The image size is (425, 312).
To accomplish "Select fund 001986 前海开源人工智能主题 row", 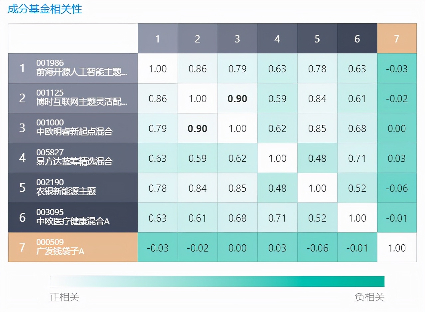I will [73, 68].
